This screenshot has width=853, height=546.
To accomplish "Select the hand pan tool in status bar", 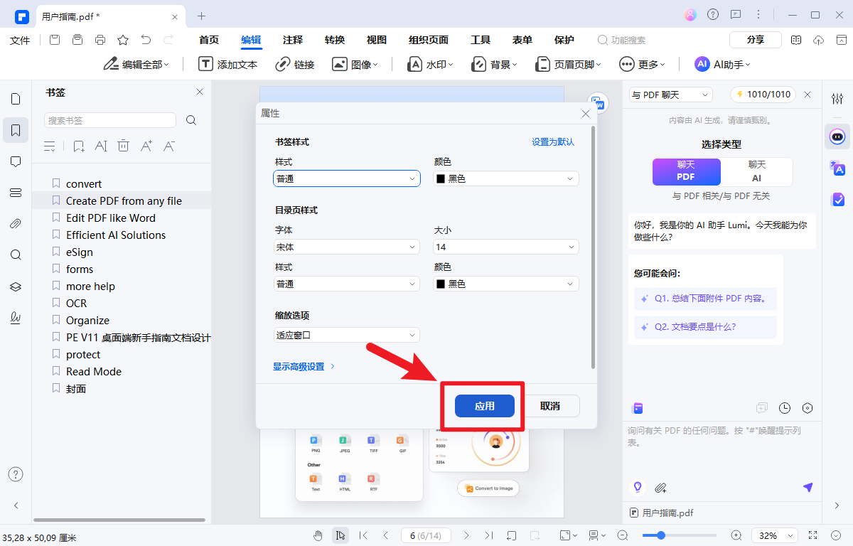I will 318,535.
